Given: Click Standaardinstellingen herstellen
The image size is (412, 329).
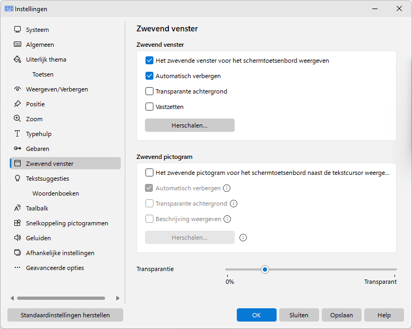Looking at the screenshot, I should [65, 315].
